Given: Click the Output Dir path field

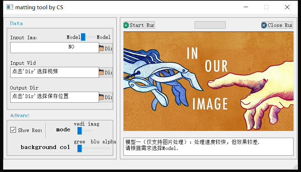Looking at the screenshot, I should [x=54, y=97].
